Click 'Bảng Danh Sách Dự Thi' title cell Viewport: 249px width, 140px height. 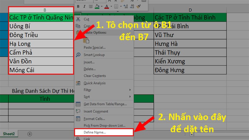pos(43,91)
